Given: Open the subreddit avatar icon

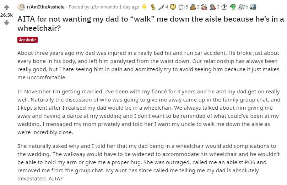Looking at the screenshot, I should (x=21, y=7).
